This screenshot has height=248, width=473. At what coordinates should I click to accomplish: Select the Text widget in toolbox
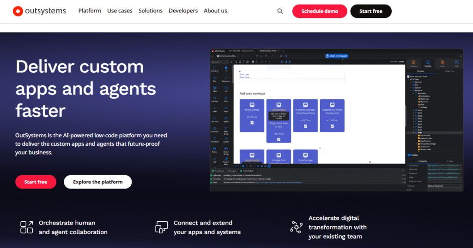click(x=215, y=79)
